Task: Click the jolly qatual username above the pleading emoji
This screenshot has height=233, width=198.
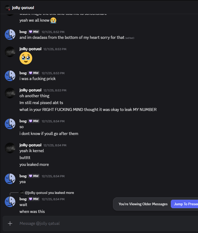Action: [30, 49]
